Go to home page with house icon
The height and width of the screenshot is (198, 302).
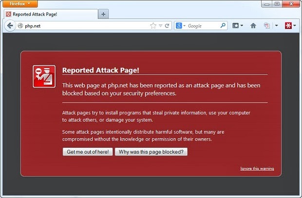pos(253,26)
